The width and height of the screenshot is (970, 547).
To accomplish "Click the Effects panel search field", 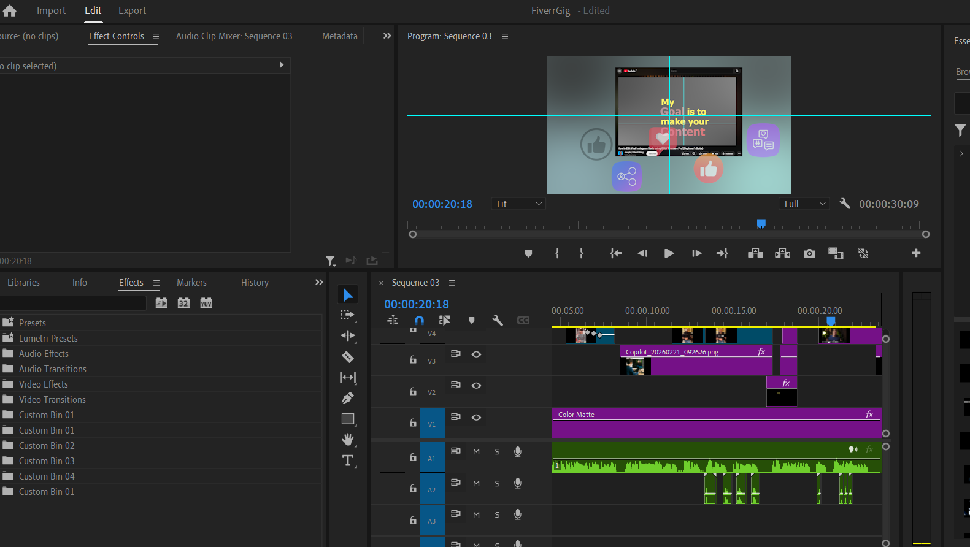I will point(72,303).
